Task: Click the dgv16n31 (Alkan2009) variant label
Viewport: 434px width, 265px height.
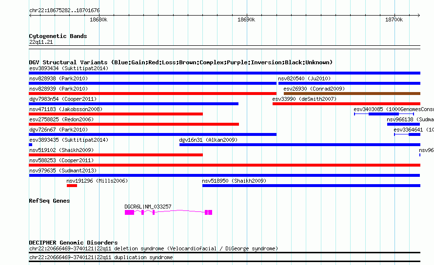Action: tap(208, 140)
